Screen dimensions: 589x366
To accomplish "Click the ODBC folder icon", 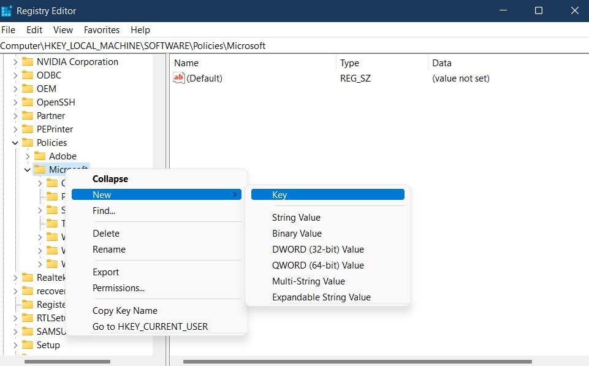I will (28, 75).
